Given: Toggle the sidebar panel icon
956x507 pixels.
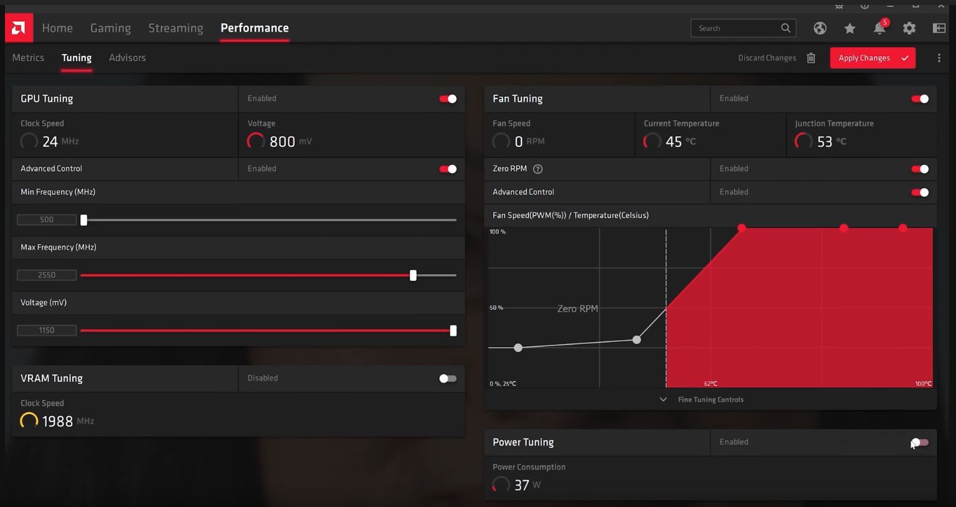Looking at the screenshot, I should (939, 28).
